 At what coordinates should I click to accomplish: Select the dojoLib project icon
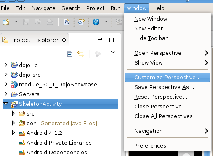coord(14,65)
